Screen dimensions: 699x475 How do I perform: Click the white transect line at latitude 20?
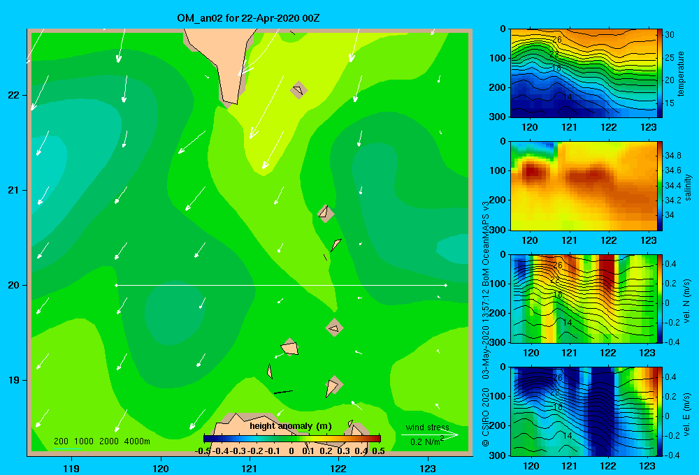pyautogui.click(x=281, y=285)
